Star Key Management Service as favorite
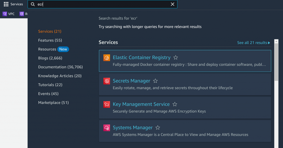Image resolution: width=283 pixels, height=148 pixels. pyautogui.click(x=175, y=104)
